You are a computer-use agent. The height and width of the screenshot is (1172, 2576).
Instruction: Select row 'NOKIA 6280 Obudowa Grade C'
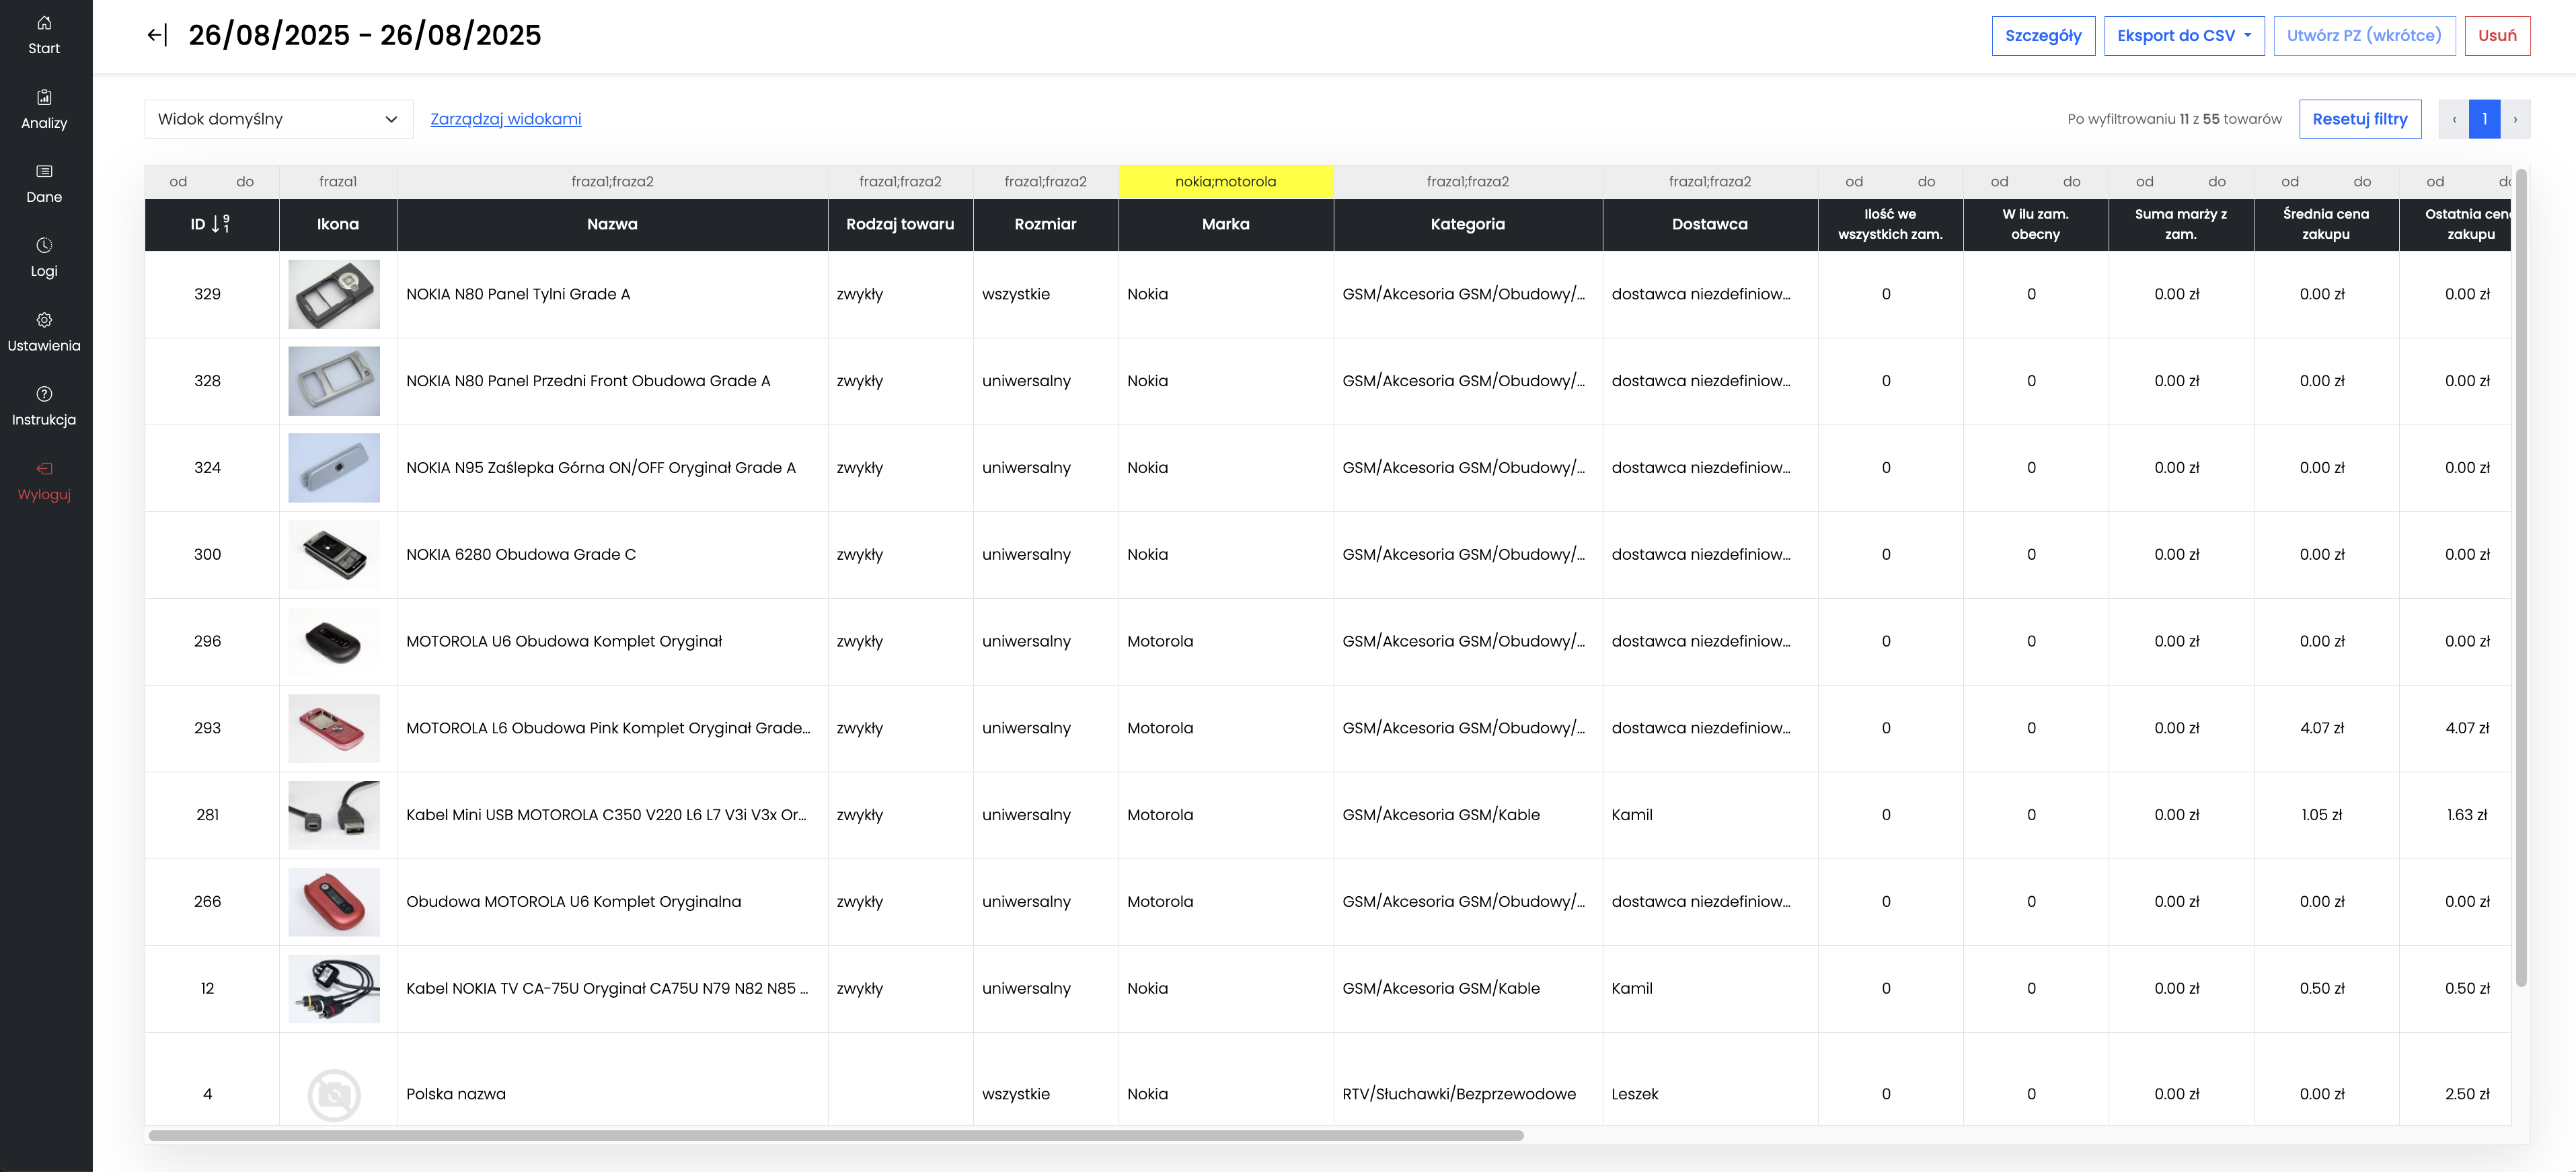pos(1328,555)
